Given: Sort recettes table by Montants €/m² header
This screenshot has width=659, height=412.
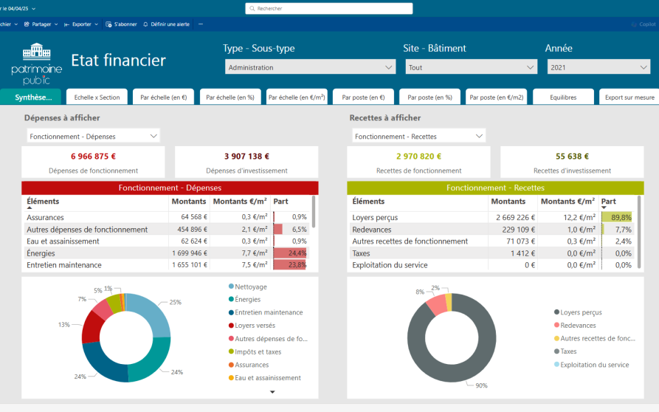Looking at the screenshot, I should (567, 202).
